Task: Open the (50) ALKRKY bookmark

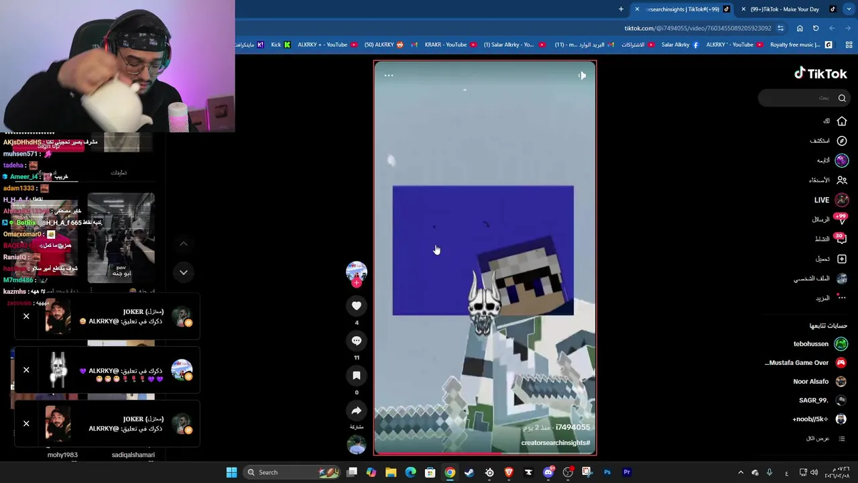Action: coord(383,45)
